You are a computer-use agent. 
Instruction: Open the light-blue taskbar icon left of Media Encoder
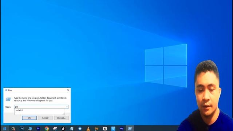pos(113,128)
